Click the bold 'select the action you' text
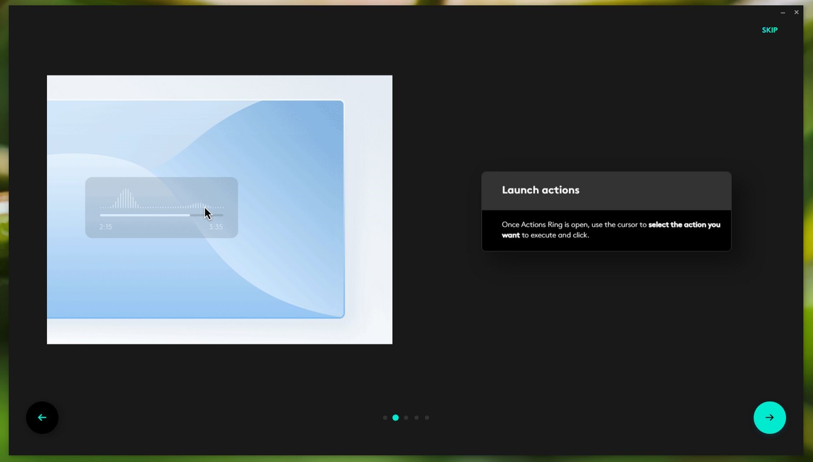This screenshot has width=813, height=462. pos(684,225)
